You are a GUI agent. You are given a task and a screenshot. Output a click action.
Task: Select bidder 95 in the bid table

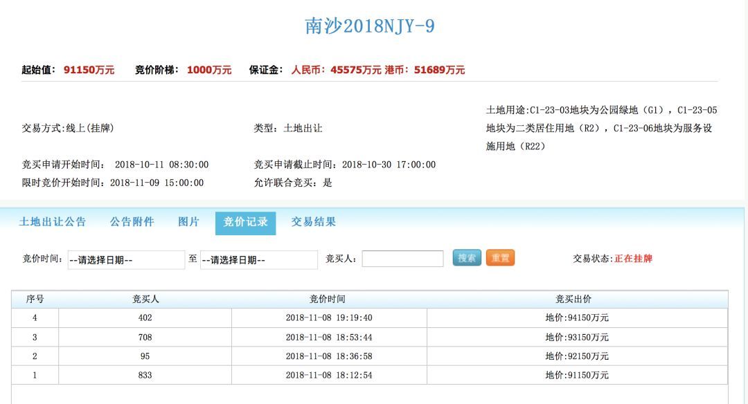(x=145, y=356)
